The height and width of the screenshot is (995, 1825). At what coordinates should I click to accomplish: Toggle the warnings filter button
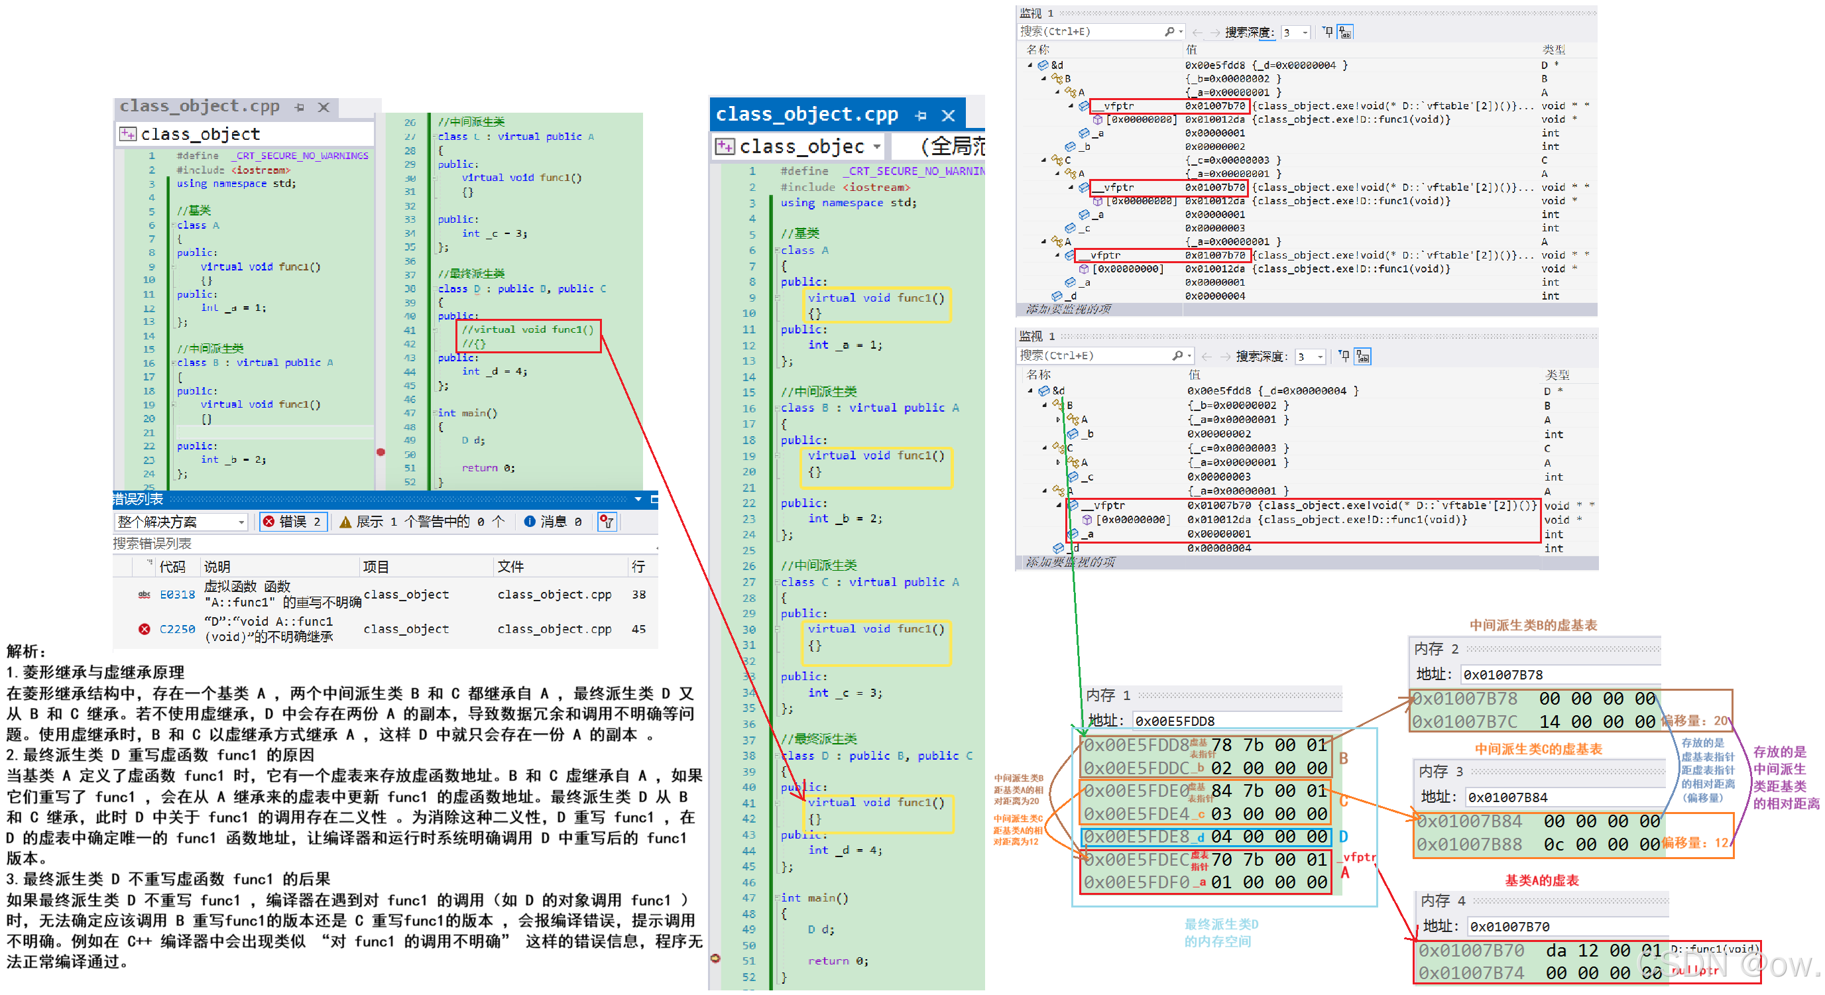pos(422,522)
